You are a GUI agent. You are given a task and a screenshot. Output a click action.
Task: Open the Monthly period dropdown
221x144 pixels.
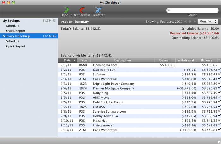[207, 22]
